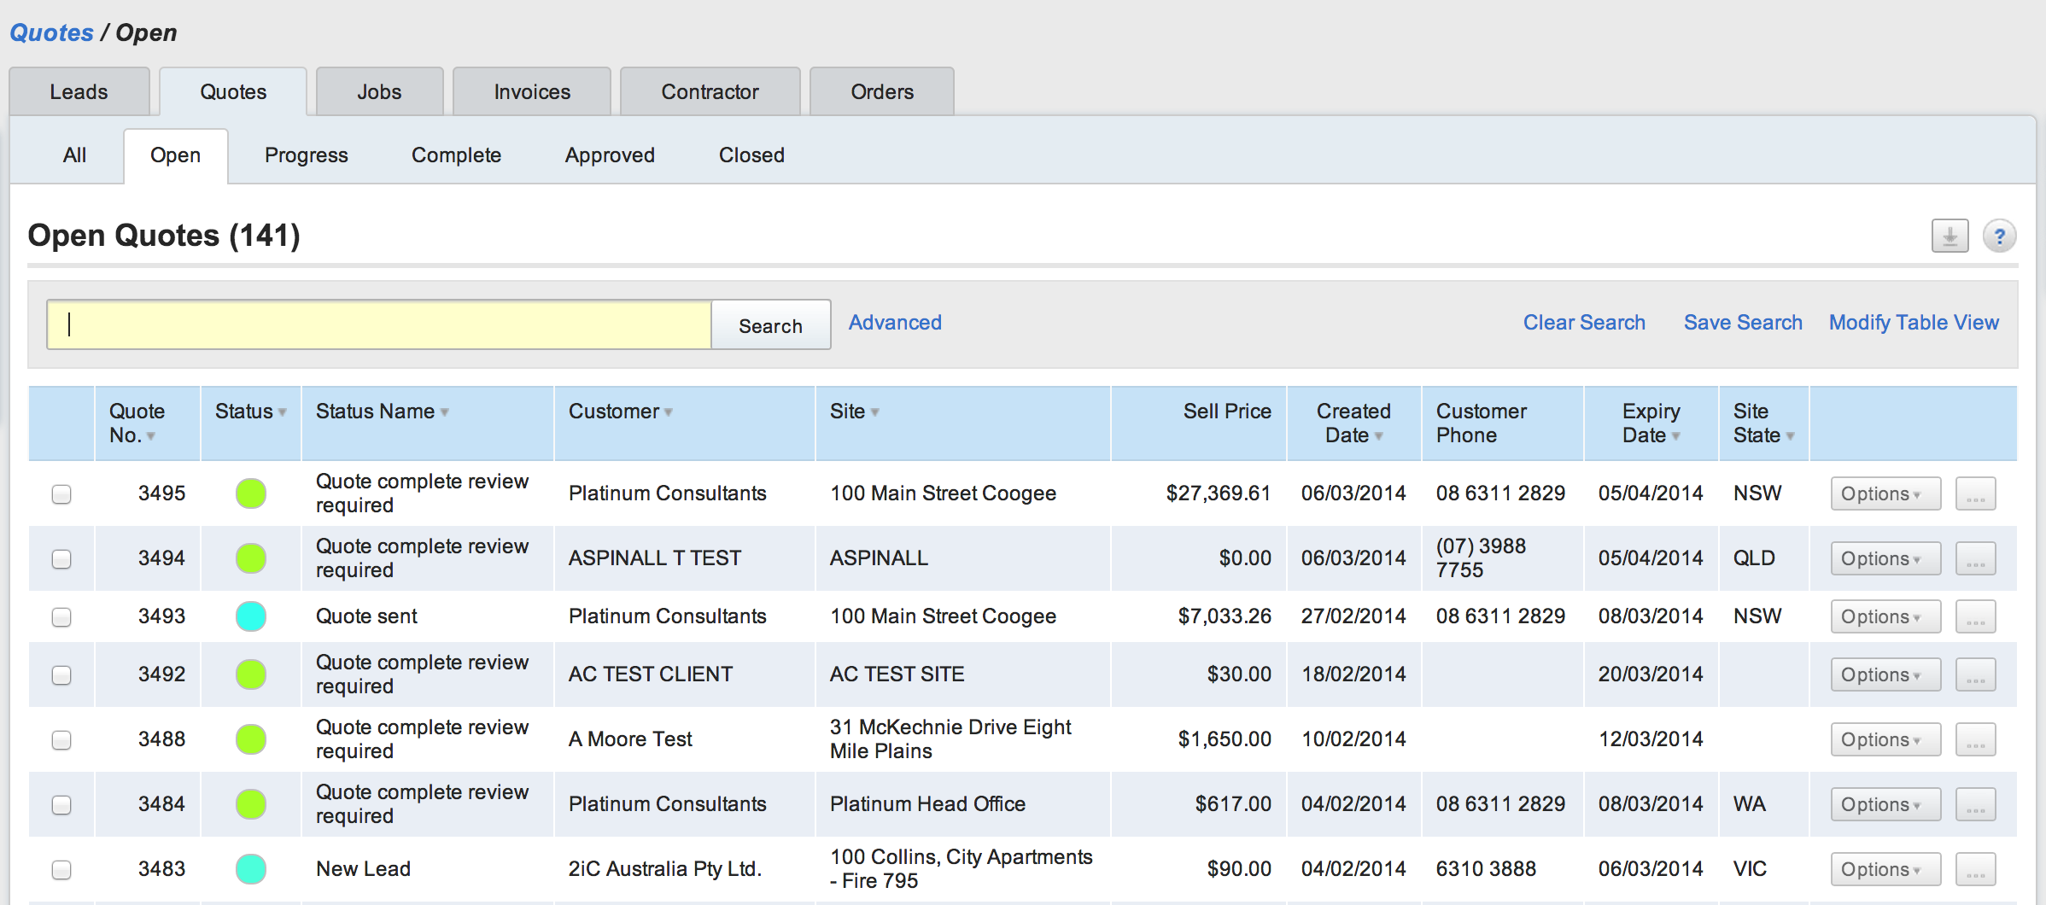Select the Approved sub-tab
The image size is (2046, 905).
tap(610, 155)
